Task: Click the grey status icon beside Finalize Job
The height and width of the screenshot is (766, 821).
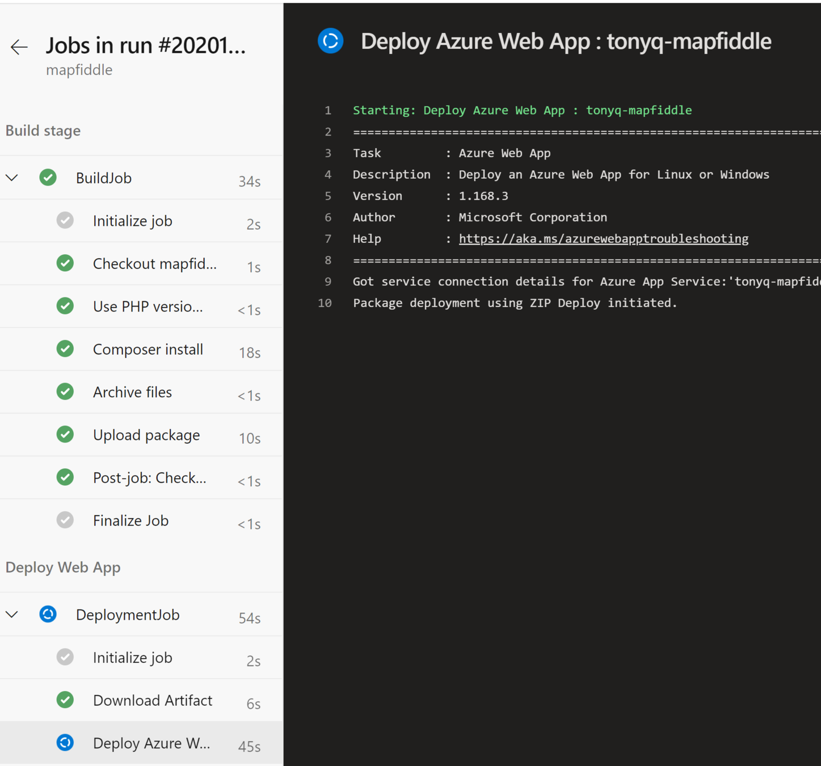Action: [x=65, y=520]
